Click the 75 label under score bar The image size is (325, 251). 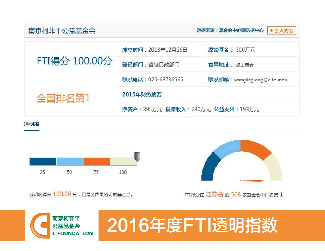tap(96, 172)
